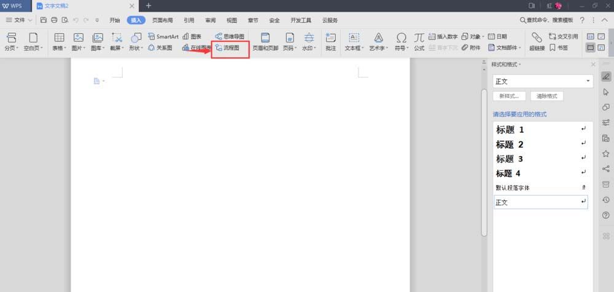
Task: Open the 形状 shapes gallery
Action: pyautogui.click(x=136, y=42)
